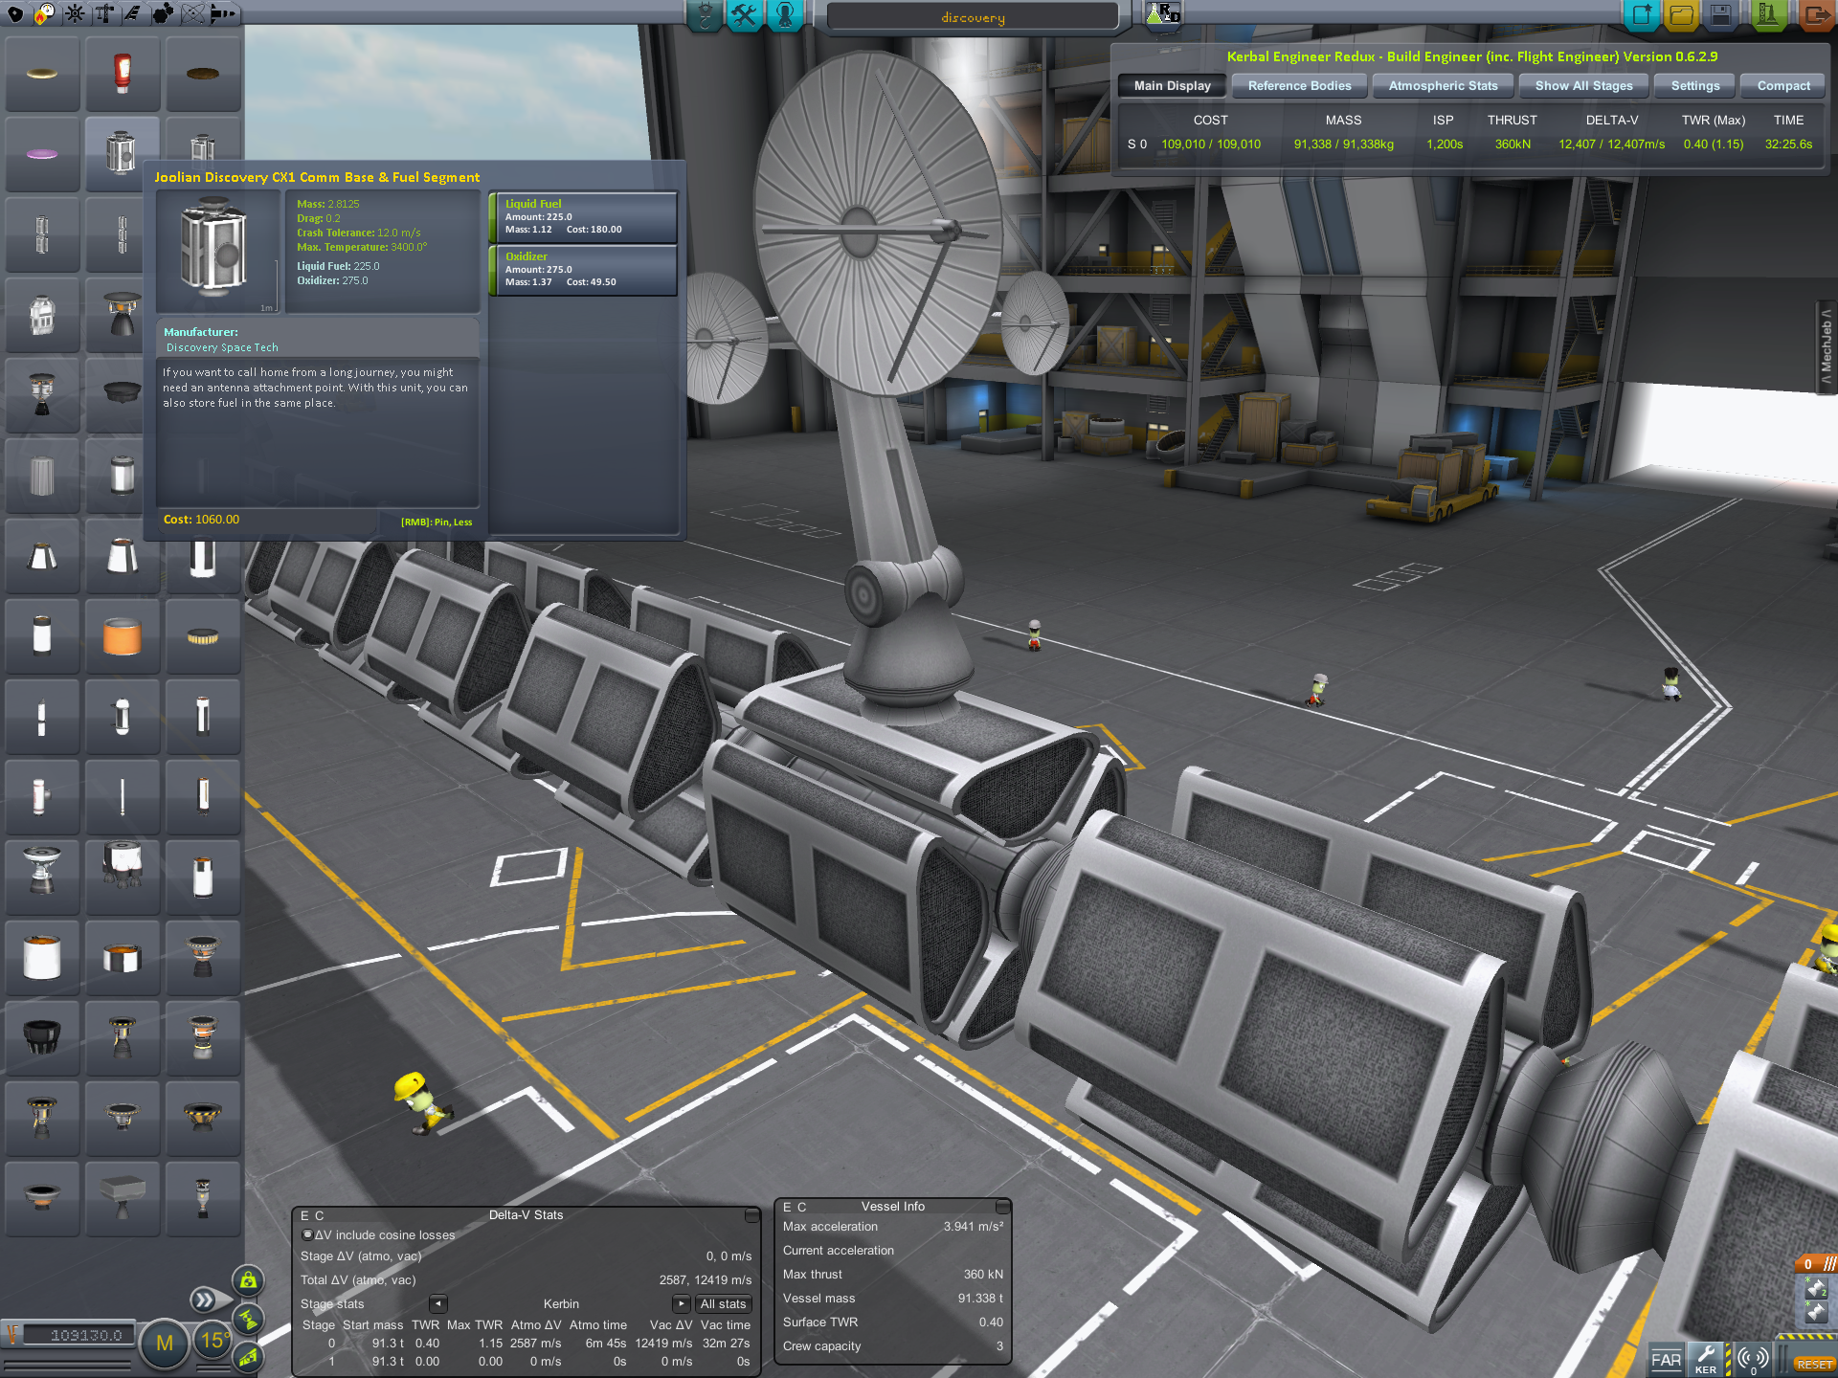1838x1378 pixels.
Task: Exit the VAB with the orange exit icon
Action: [1815, 15]
